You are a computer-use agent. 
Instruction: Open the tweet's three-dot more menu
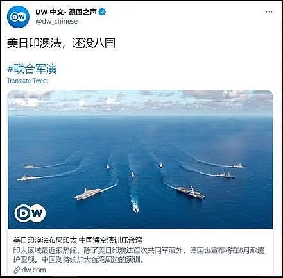(x=269, y=12)
